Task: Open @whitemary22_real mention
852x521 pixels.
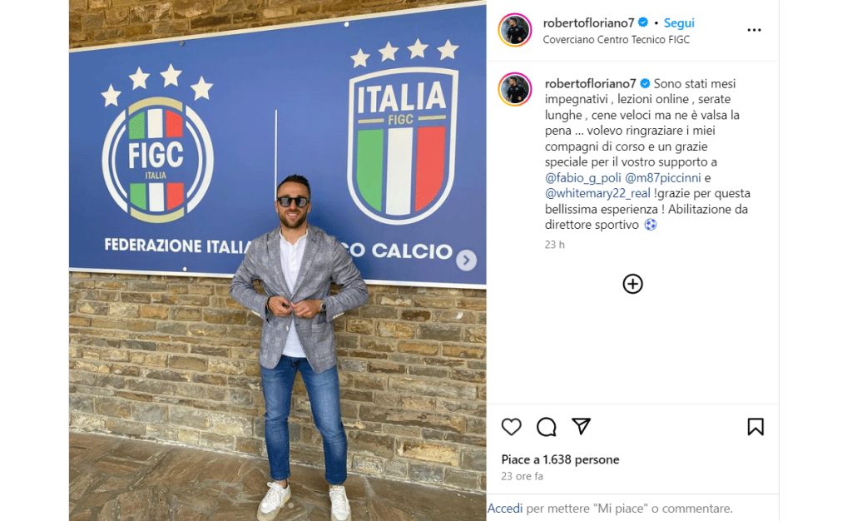Action: (597, 193)
